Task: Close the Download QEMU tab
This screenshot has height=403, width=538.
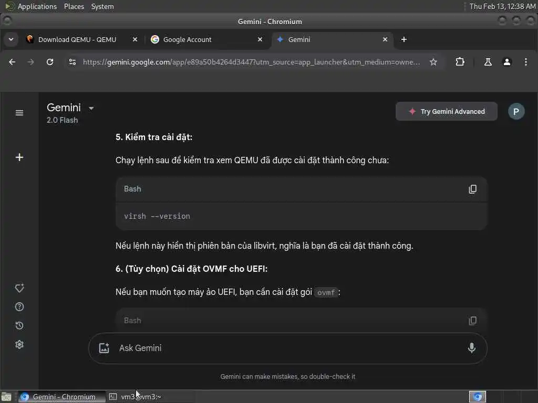Action: click(135, 40)
